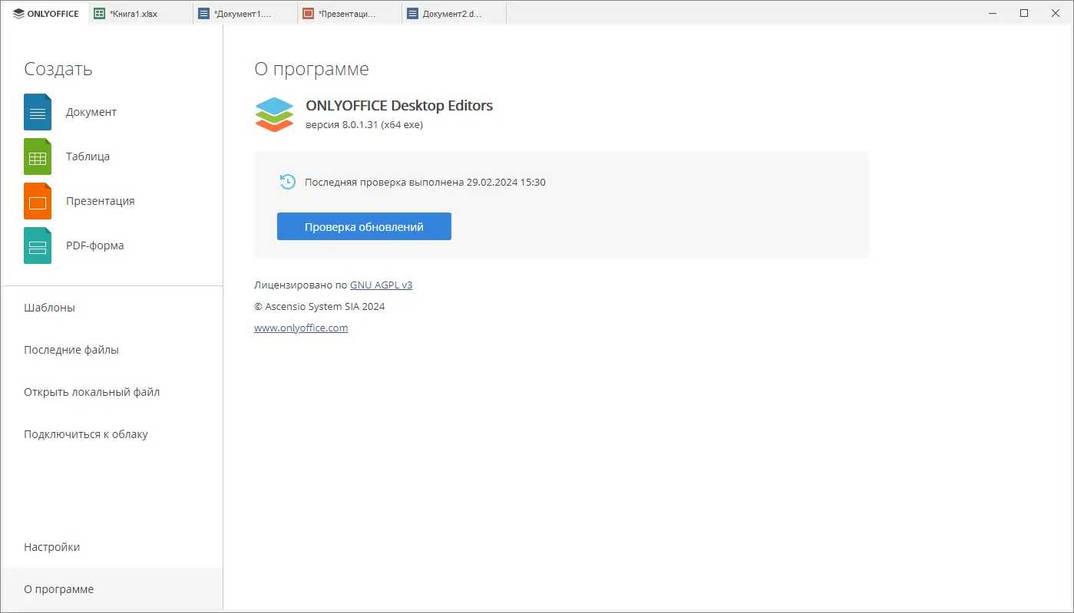This screenshot has width=1074, height=613.
Task: Create a new Документ via blue document icon
Action: tap(37, 111)
